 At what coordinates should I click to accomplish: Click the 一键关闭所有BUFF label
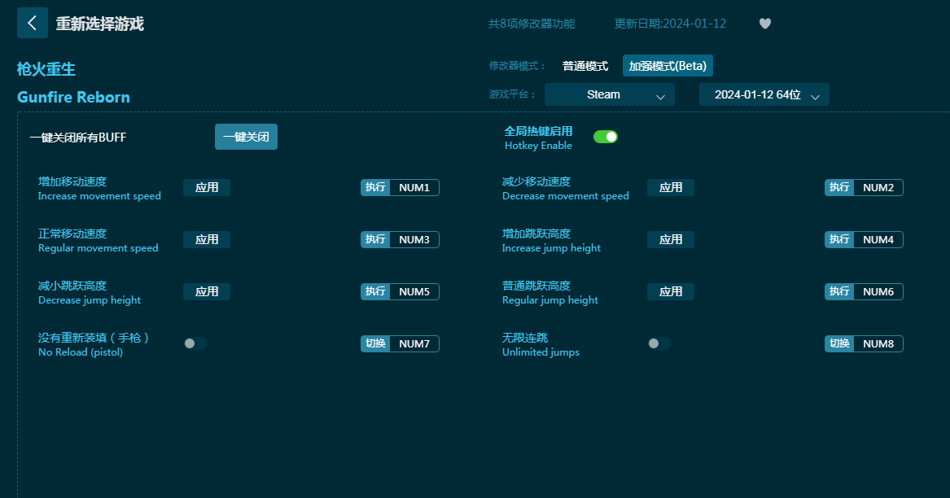tap(78, 138)
